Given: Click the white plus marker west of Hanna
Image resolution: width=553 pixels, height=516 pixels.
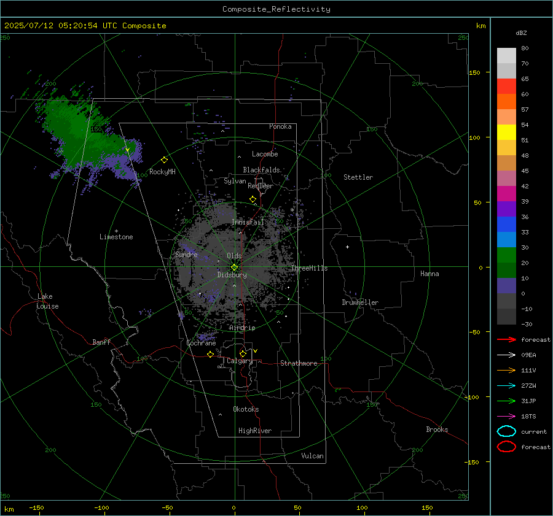Looking at the screenshot, I should pos(347,247).
